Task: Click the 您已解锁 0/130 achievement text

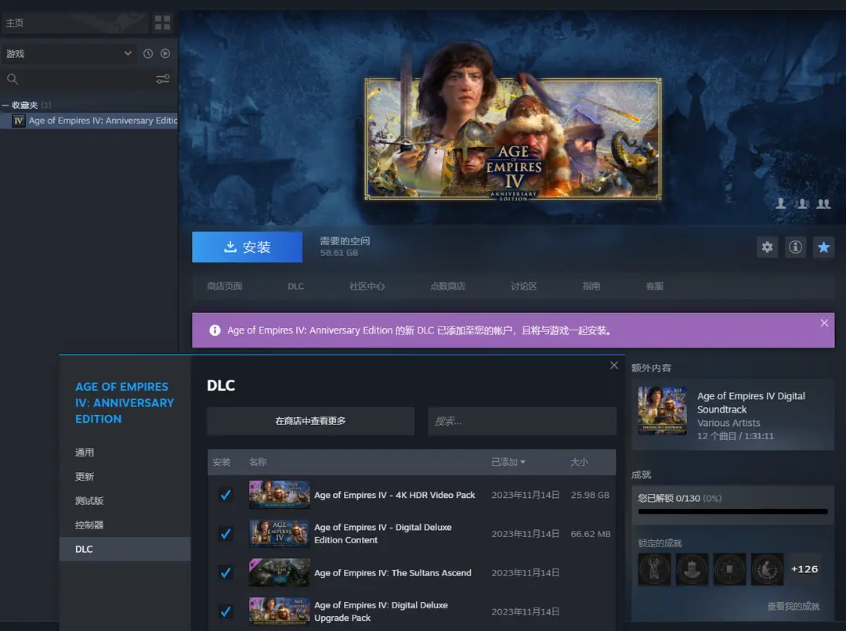Action: [x=680, y=499]
